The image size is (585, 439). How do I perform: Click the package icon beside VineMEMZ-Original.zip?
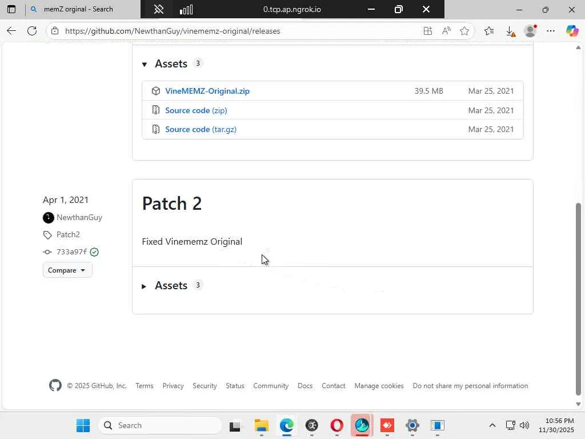point(156,91)
